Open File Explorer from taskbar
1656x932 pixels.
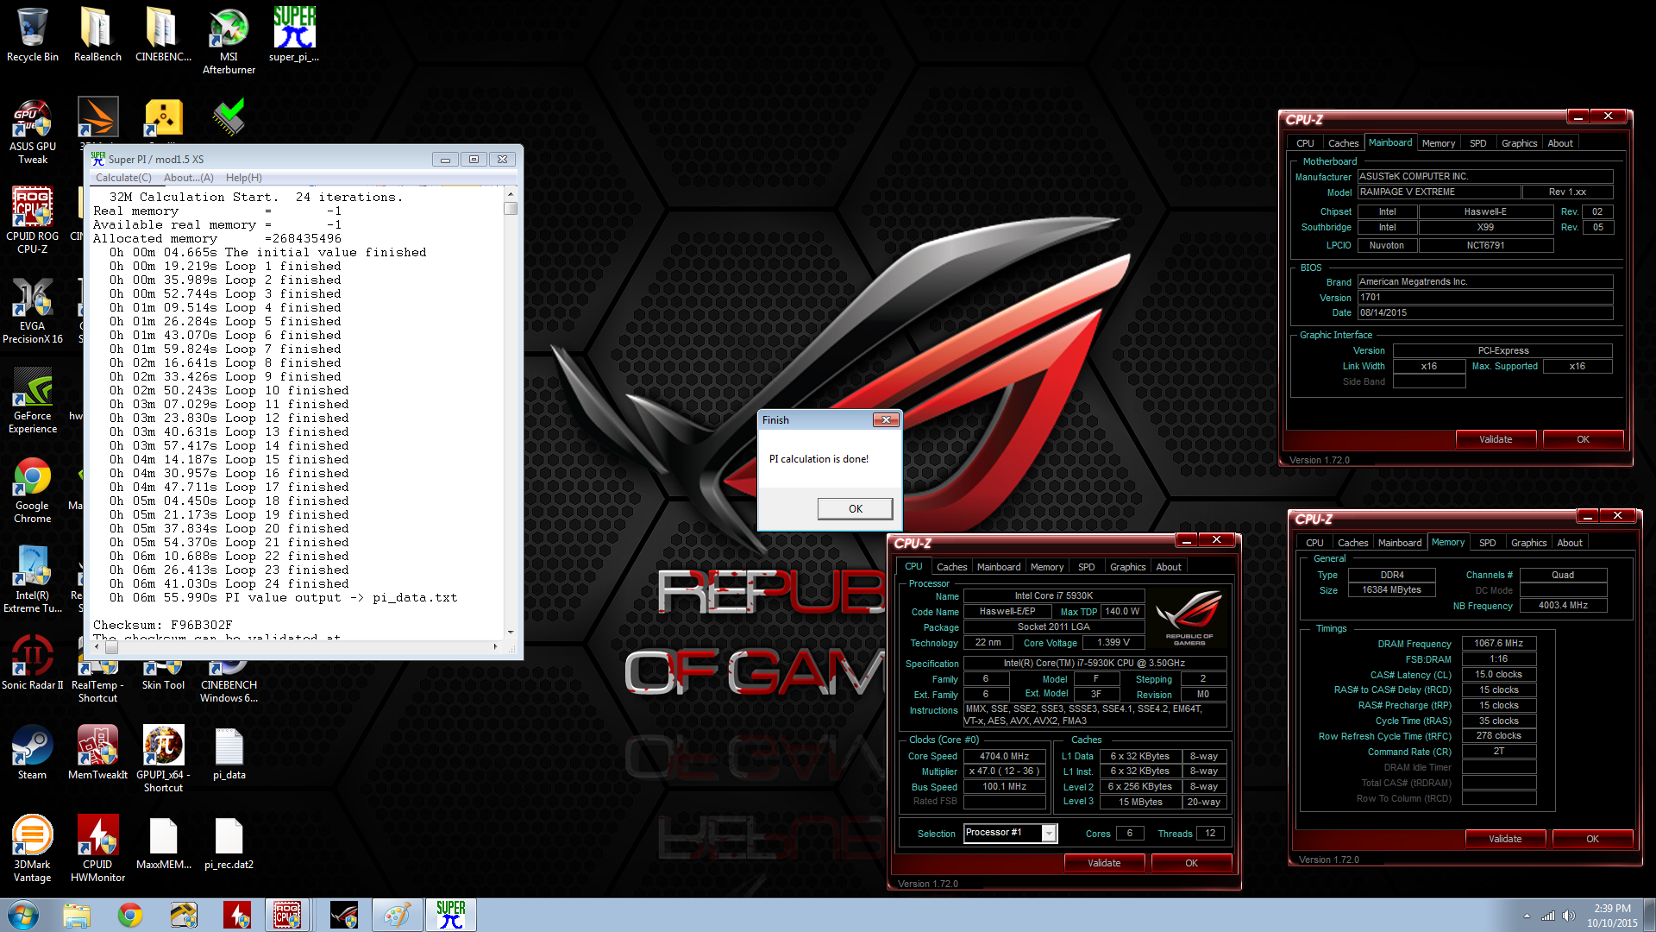click(x=76, y=915)
